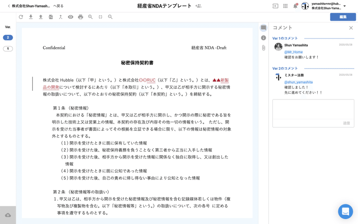Click 第2条（秘密情報等の取扱い）heading
Screen dimensions: 358x224
(81, 192)
